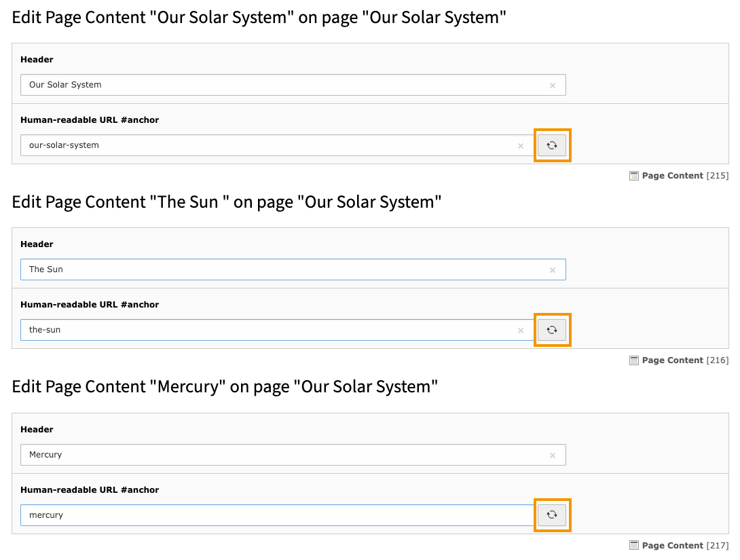Focus the "the-sun" anchor input
This screenshot has height=560, width=740.
tap(277, 330)
